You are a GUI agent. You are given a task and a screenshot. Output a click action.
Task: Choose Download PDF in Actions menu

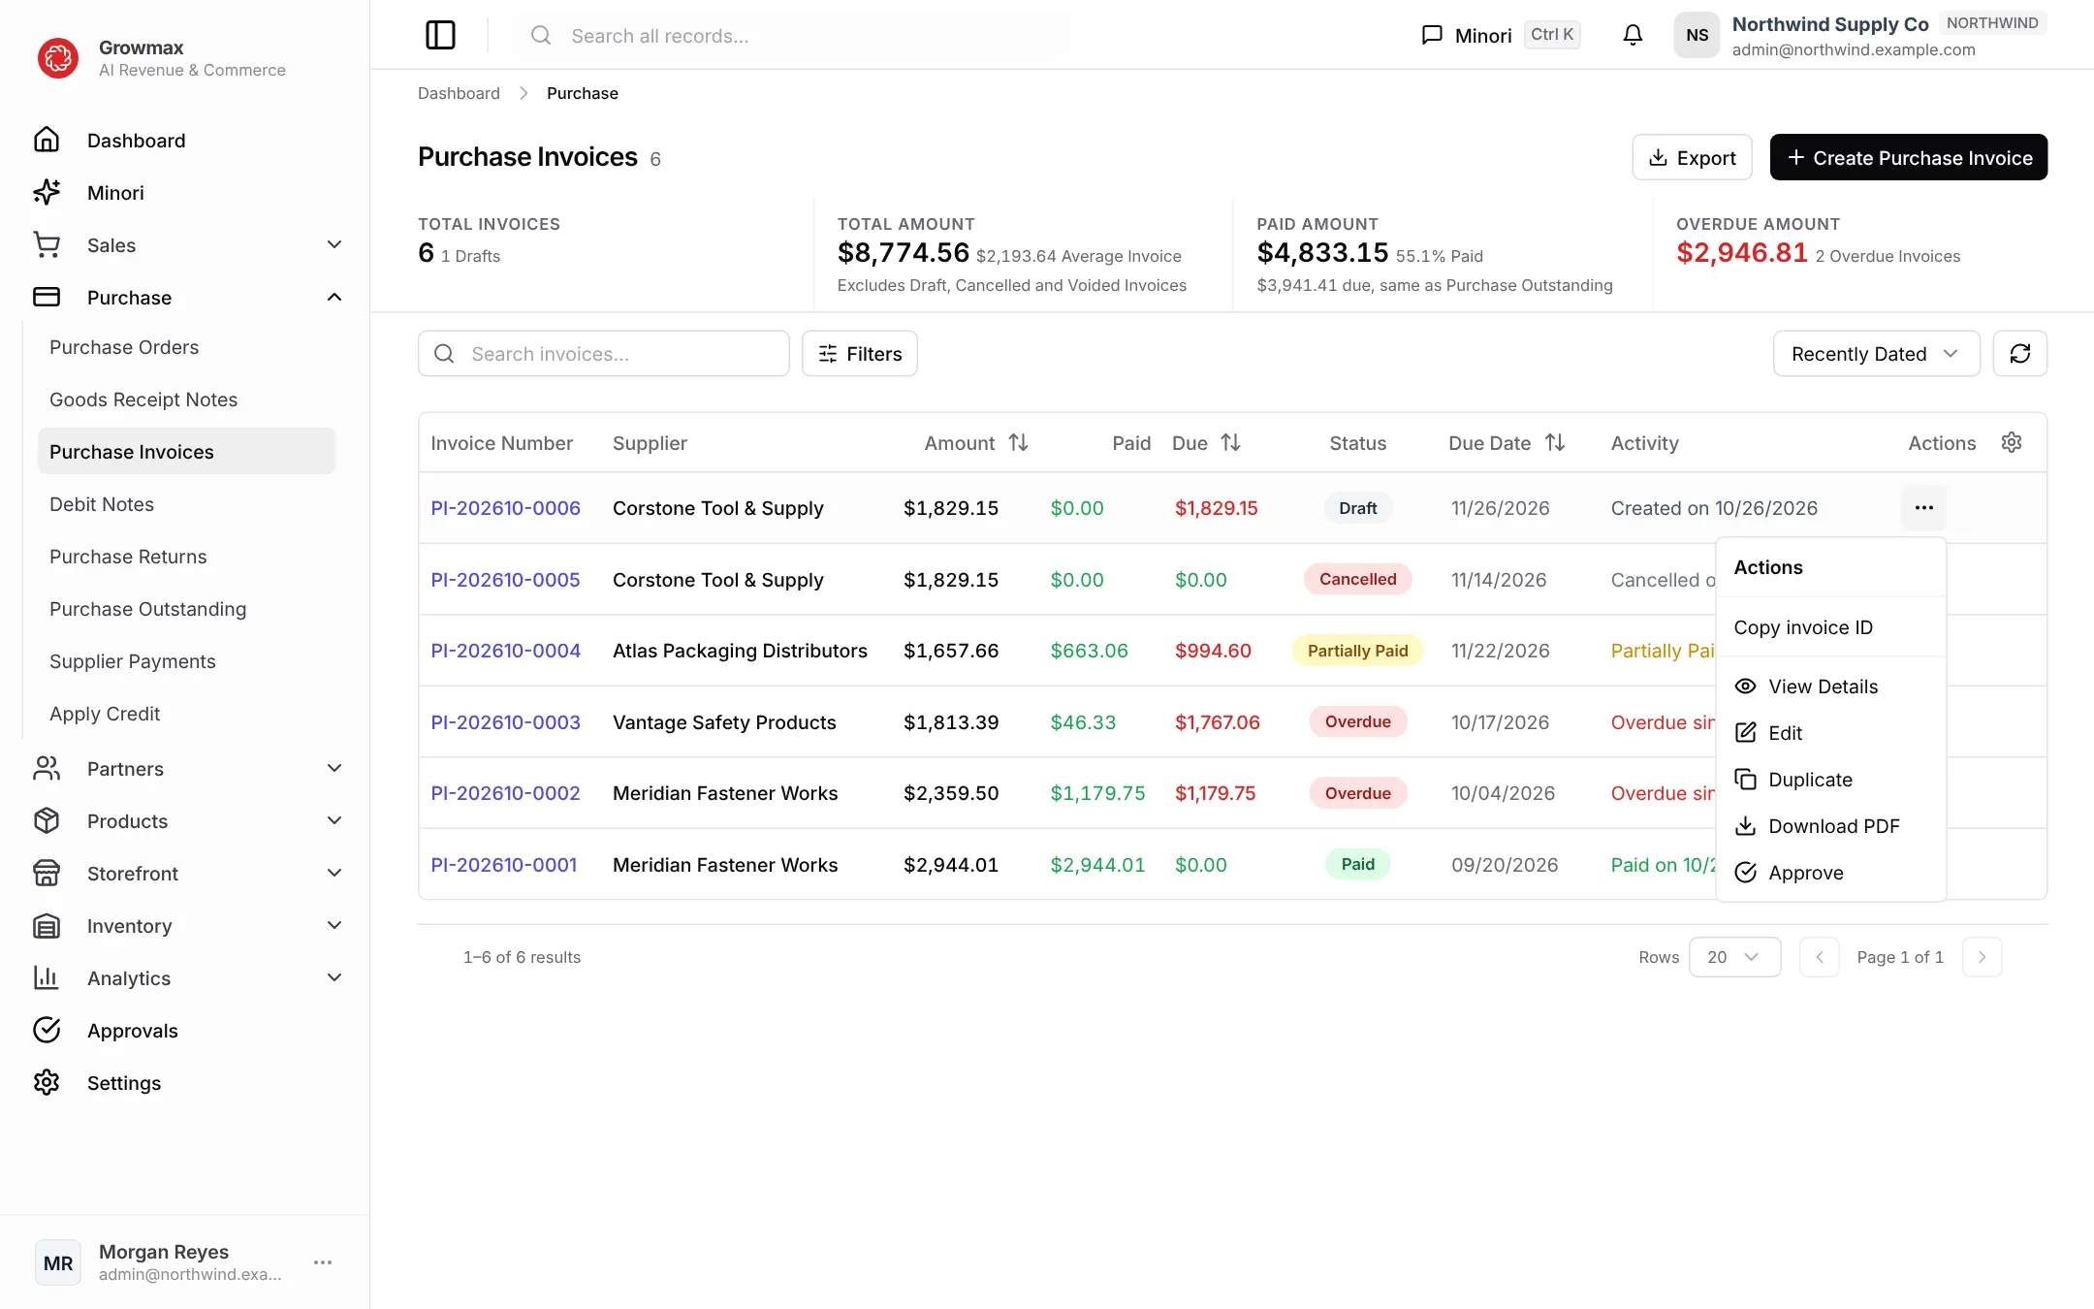(1830, 825)
